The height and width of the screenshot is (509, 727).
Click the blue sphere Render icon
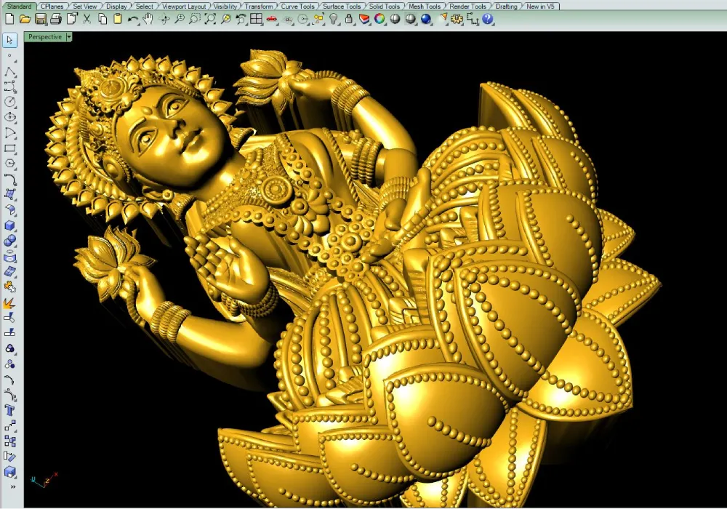tap(426, 19)
